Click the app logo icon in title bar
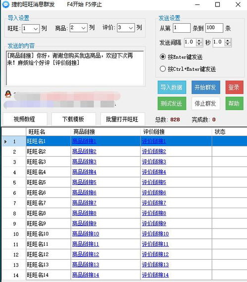The height and width of the screenshot is (282, 247). 5,4
